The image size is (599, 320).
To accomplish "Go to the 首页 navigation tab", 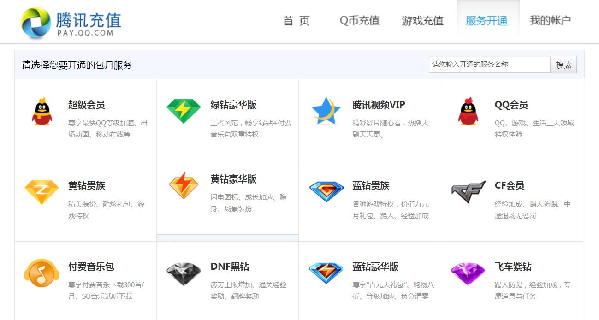I will click(296, 21).
